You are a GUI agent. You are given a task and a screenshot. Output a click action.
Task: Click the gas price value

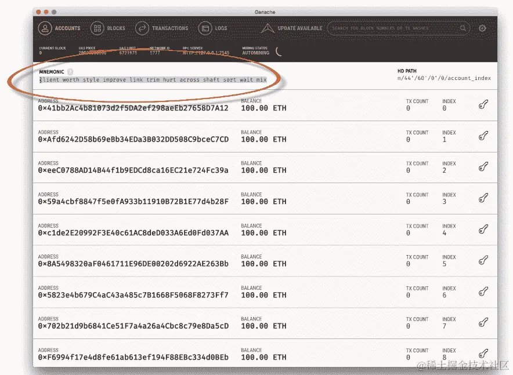click(93, 53)
